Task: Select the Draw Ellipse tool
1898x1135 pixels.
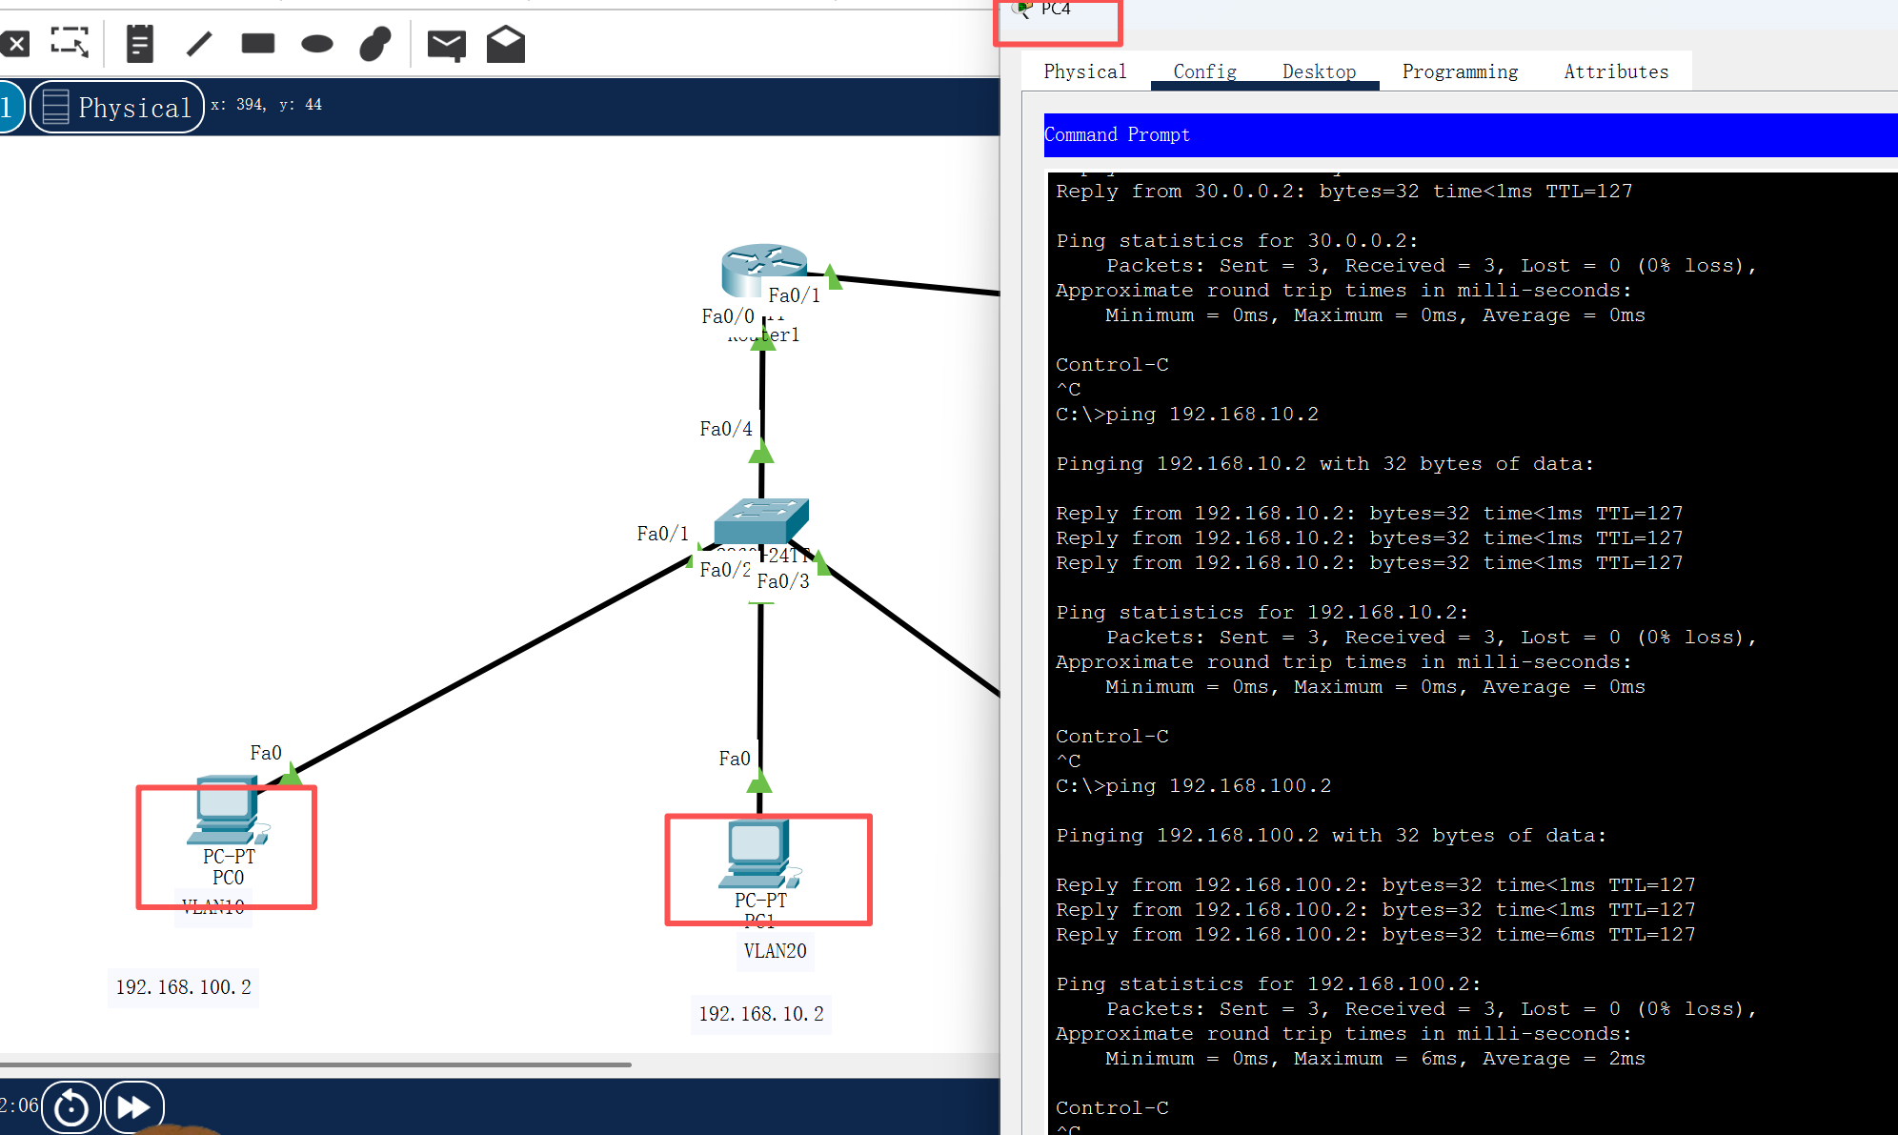Action: pyautogui.click(x=316, y=44)
